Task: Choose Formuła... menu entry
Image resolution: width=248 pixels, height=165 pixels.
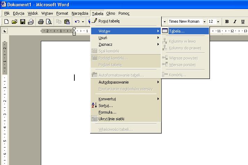Action: pyautogui.click(x=126, y=112)
